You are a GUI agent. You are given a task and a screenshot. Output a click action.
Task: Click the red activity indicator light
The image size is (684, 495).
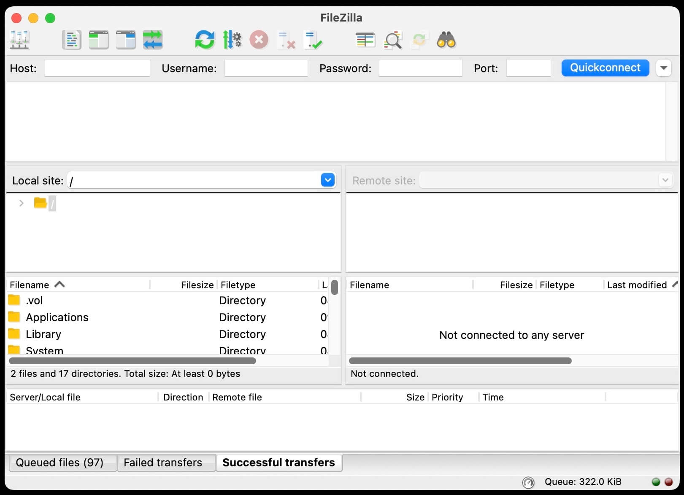click(x=669, y=482)
